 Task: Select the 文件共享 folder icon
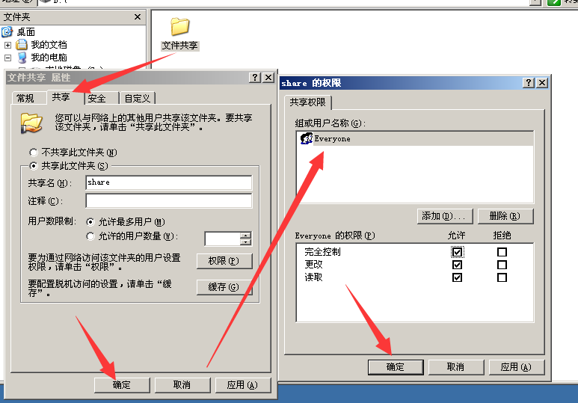180,27
